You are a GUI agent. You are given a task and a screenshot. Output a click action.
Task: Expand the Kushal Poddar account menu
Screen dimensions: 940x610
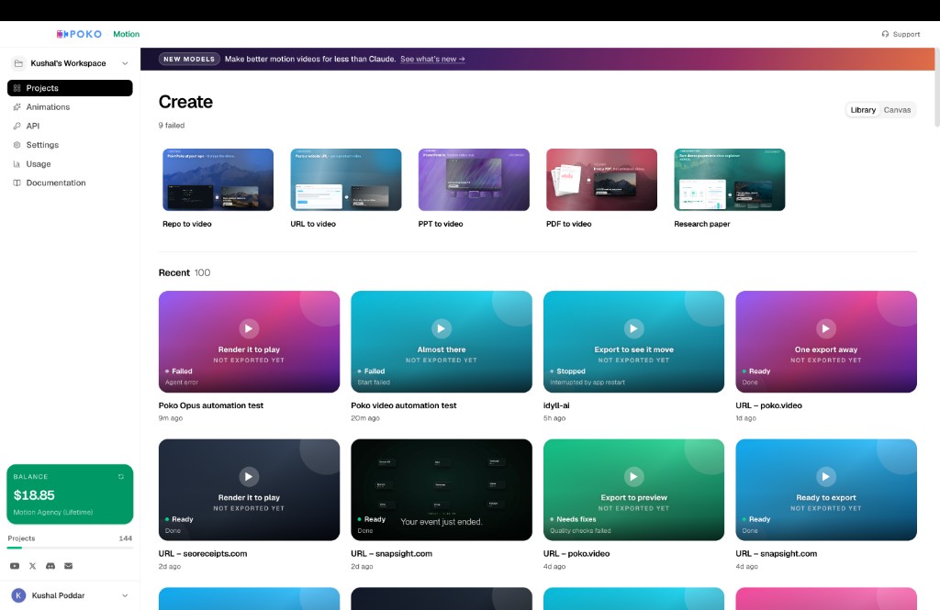click(125, 595)
